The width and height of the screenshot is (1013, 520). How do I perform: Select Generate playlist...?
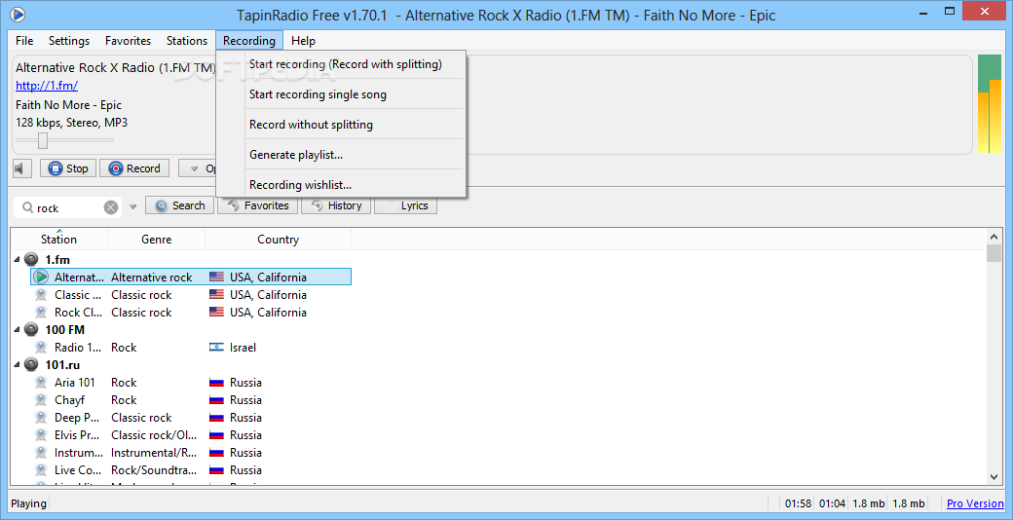pyautogui.click(x=341, y=155)
